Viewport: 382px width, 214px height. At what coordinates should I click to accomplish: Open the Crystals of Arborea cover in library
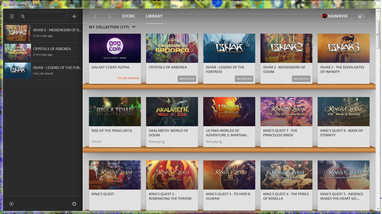point(172,48)
